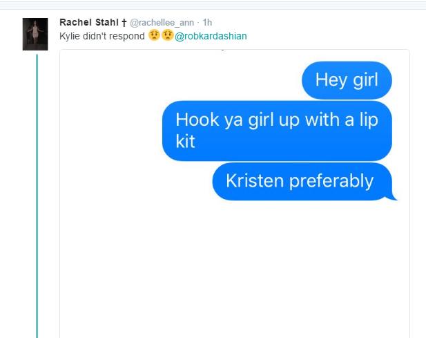Select the 'Kristen preferably' message bubble
The width and height of the screenshot is (426, 338).
(302, 181)
